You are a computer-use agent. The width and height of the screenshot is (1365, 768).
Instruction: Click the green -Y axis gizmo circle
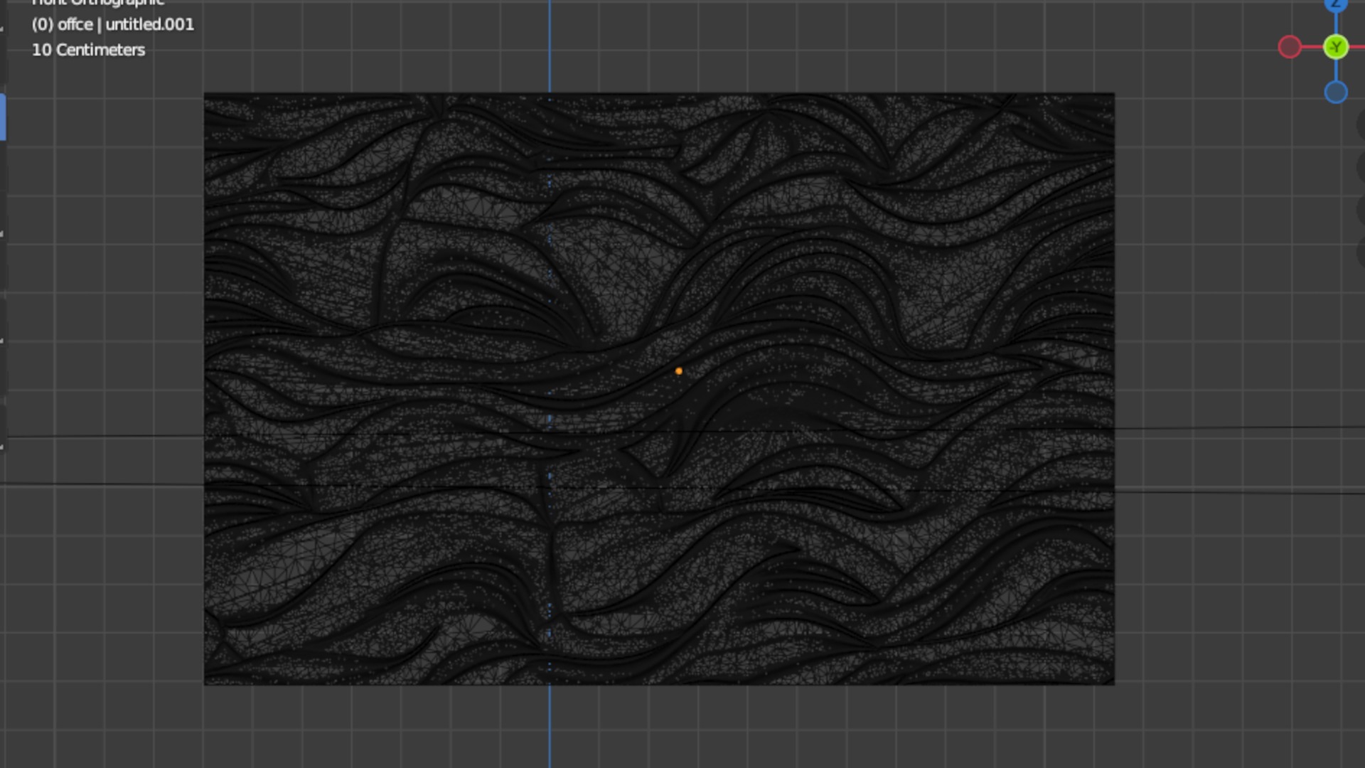point(1336,48)
